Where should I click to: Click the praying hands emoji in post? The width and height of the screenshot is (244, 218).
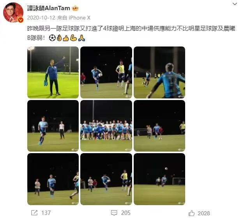tap(82, 38)
